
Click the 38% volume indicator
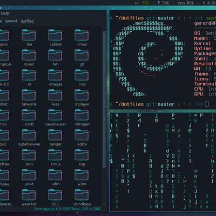[164, 3]
